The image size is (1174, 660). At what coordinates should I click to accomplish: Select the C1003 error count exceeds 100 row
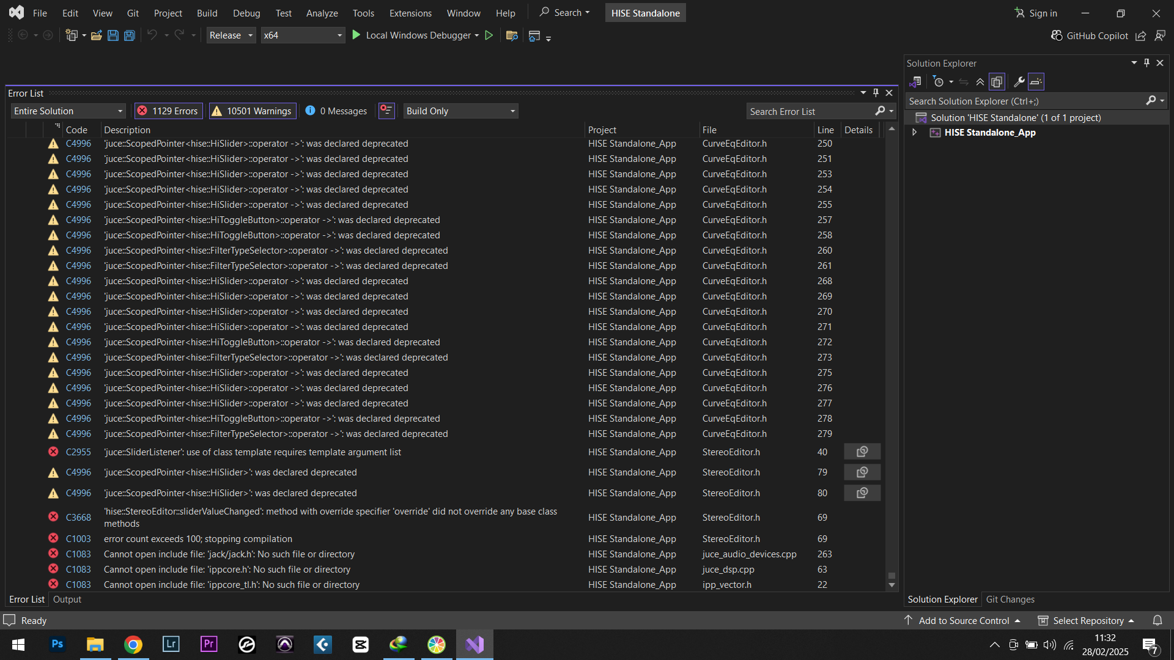coord(445,538)
